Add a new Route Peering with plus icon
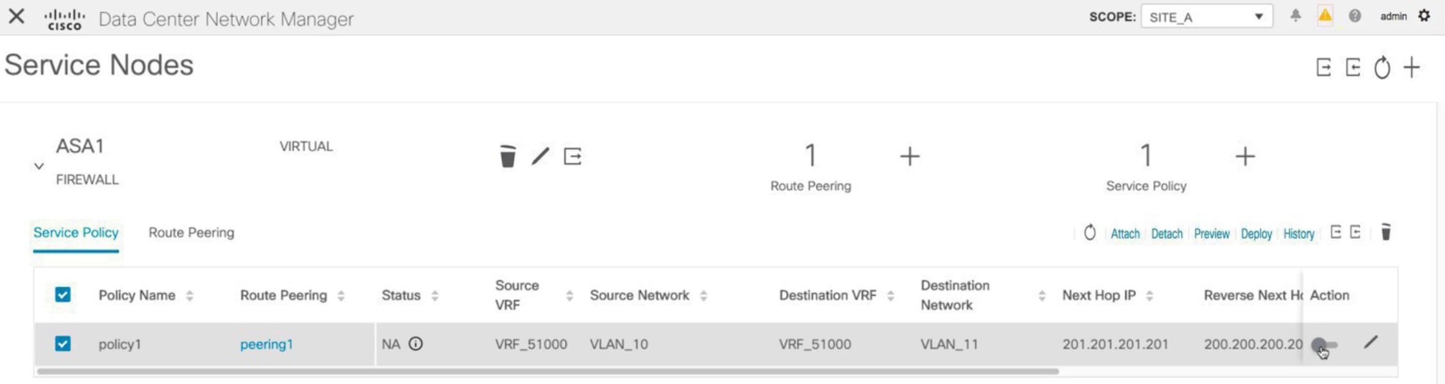Screen dimensions: 1445x384 909,156
